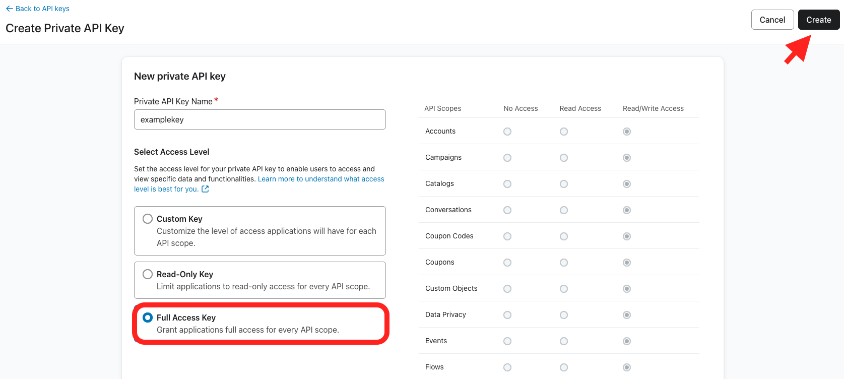Screen dimensions: 844x379
Task: Set Coupons to Read/Write Access
Action: 627,263
